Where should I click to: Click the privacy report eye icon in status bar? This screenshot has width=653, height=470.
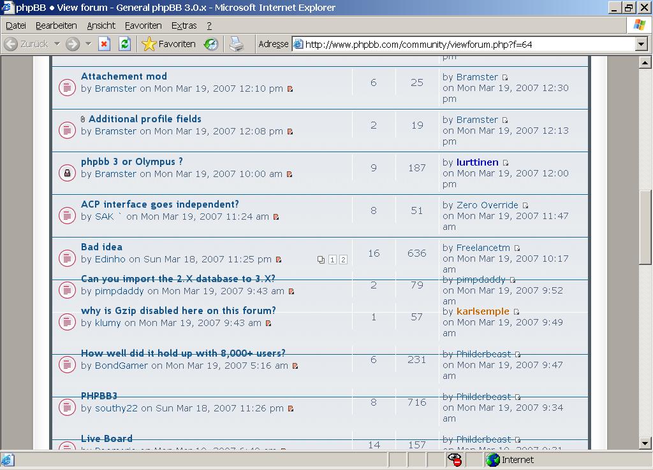point(455,460)
